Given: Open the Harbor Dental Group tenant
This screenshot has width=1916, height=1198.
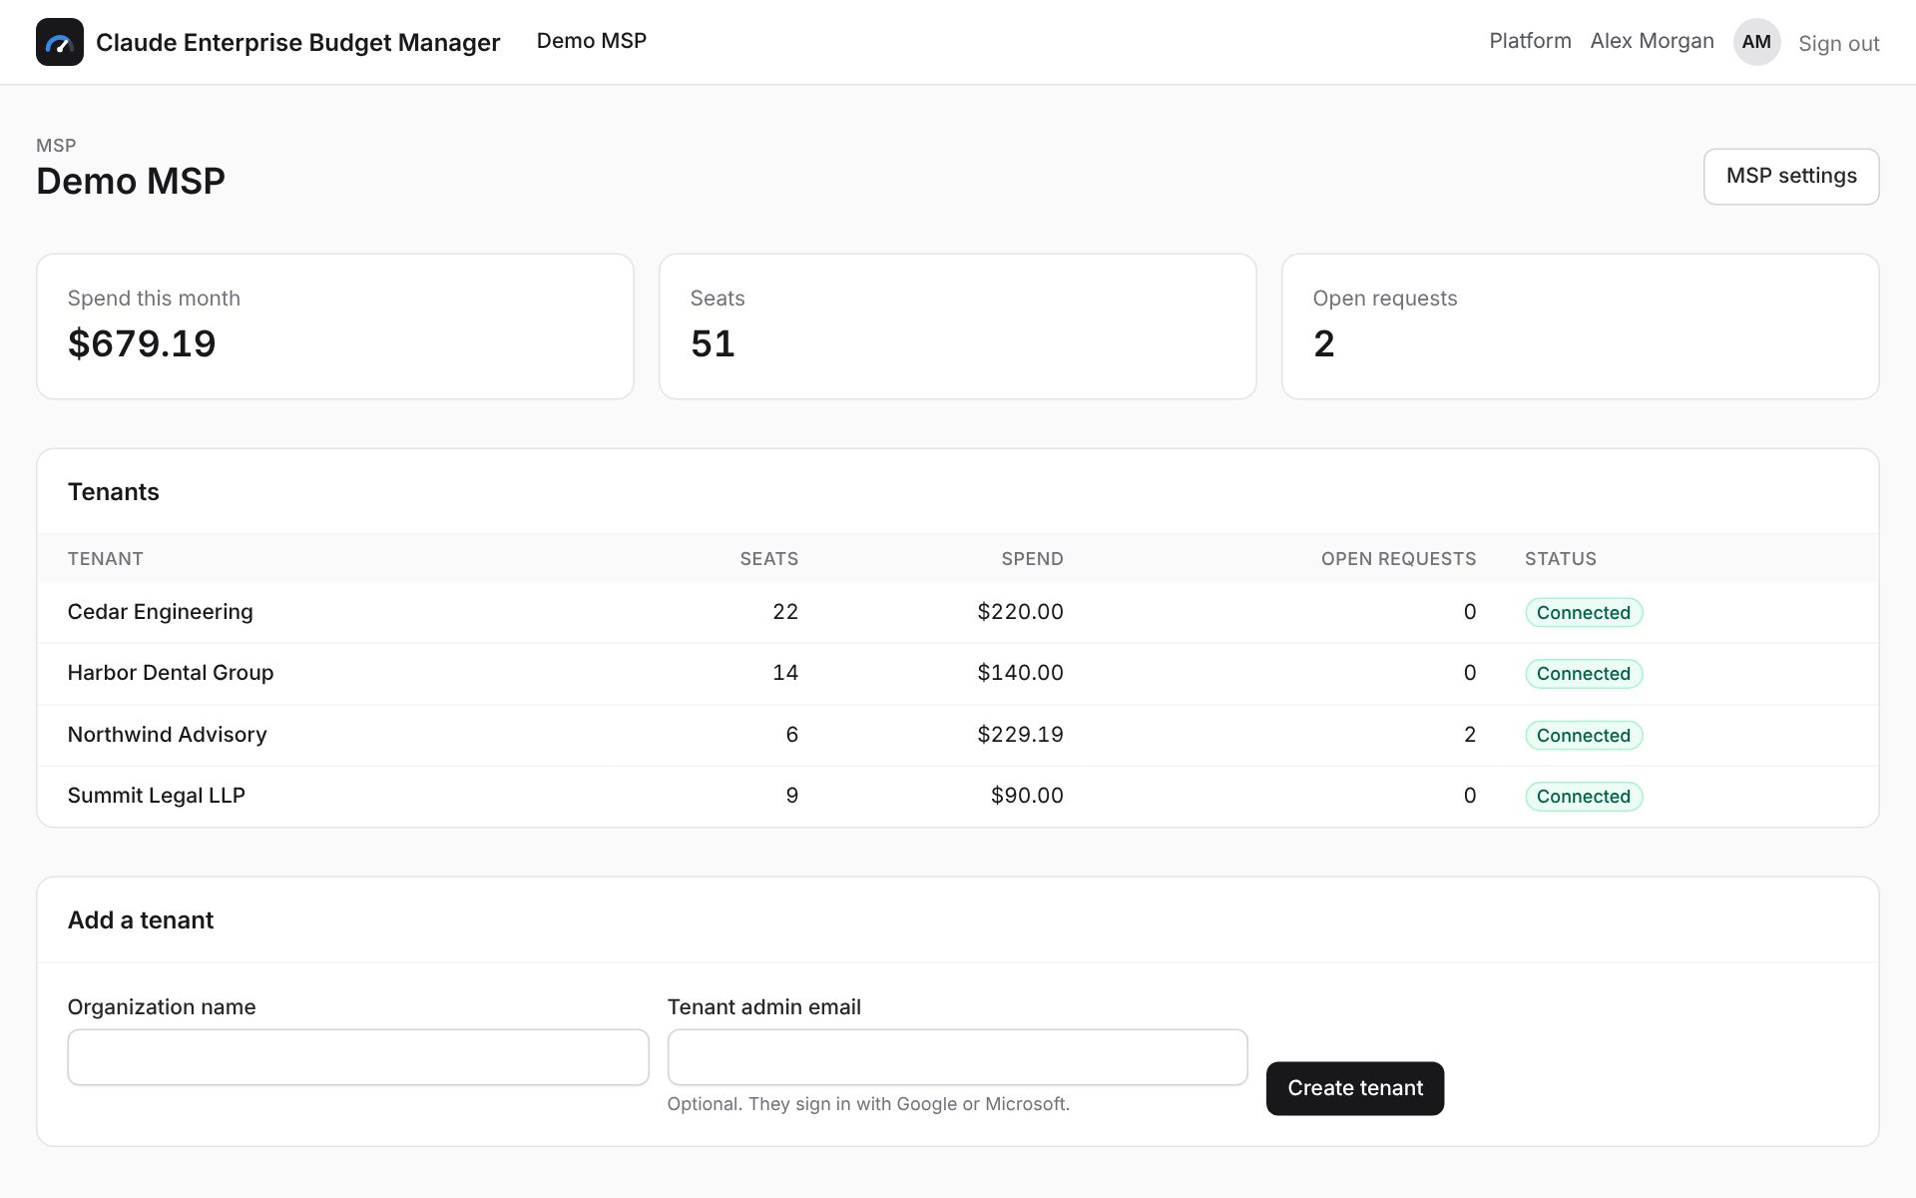Looking at the screenshot, I should click(171, 673).
